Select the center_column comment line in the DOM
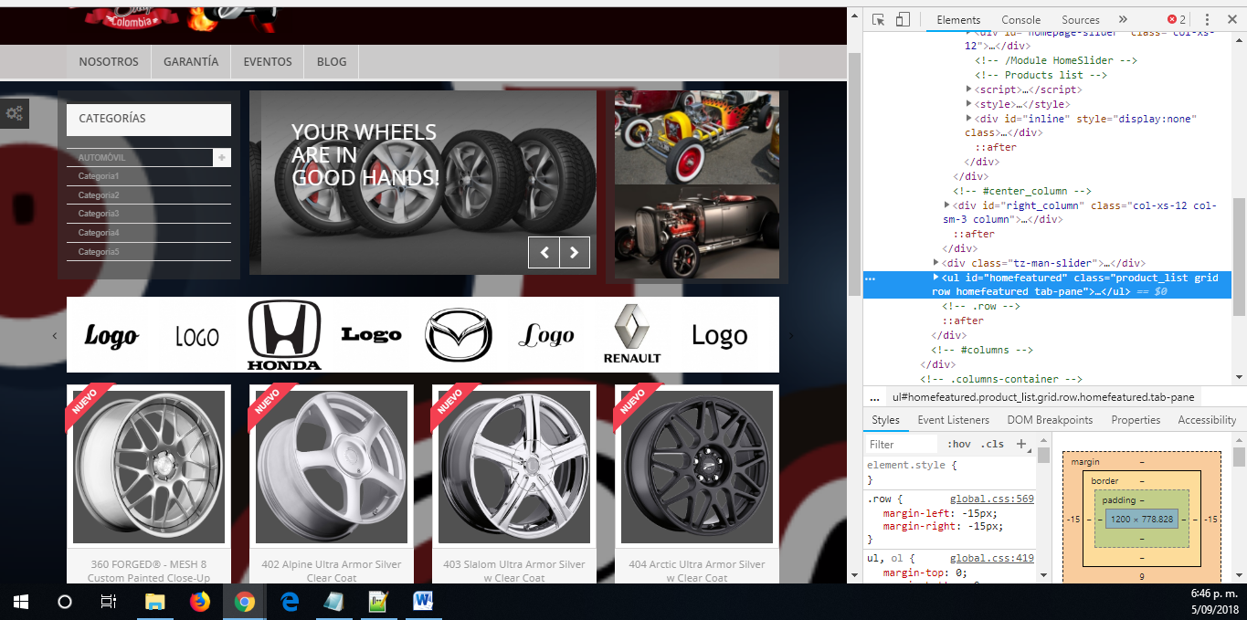Image resolution: width=1247 pixels, height=620 pixels. [x=1021, y=191]
